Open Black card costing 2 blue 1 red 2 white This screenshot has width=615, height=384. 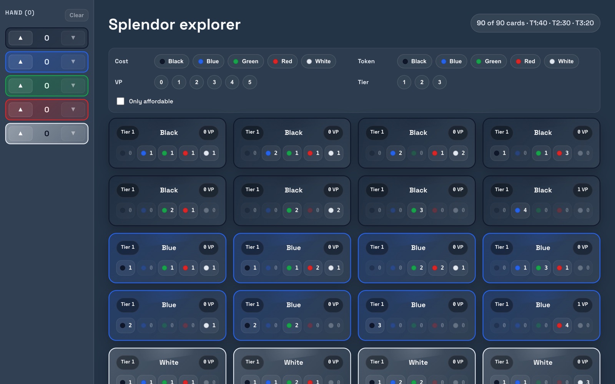tap(417, 143)
